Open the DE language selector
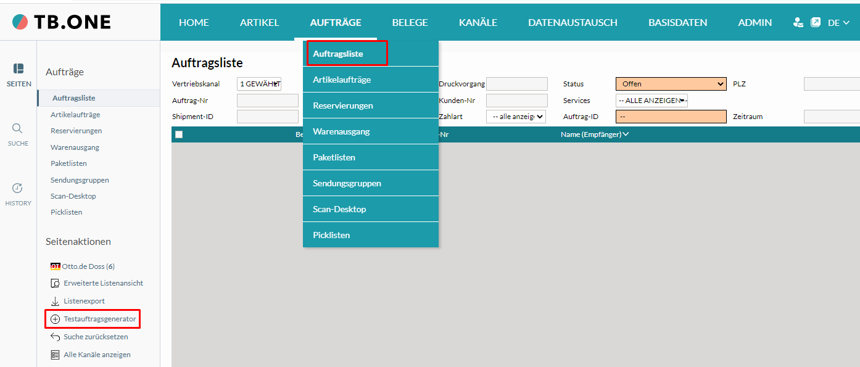The image size is (860, 367). tap(838, 23)
